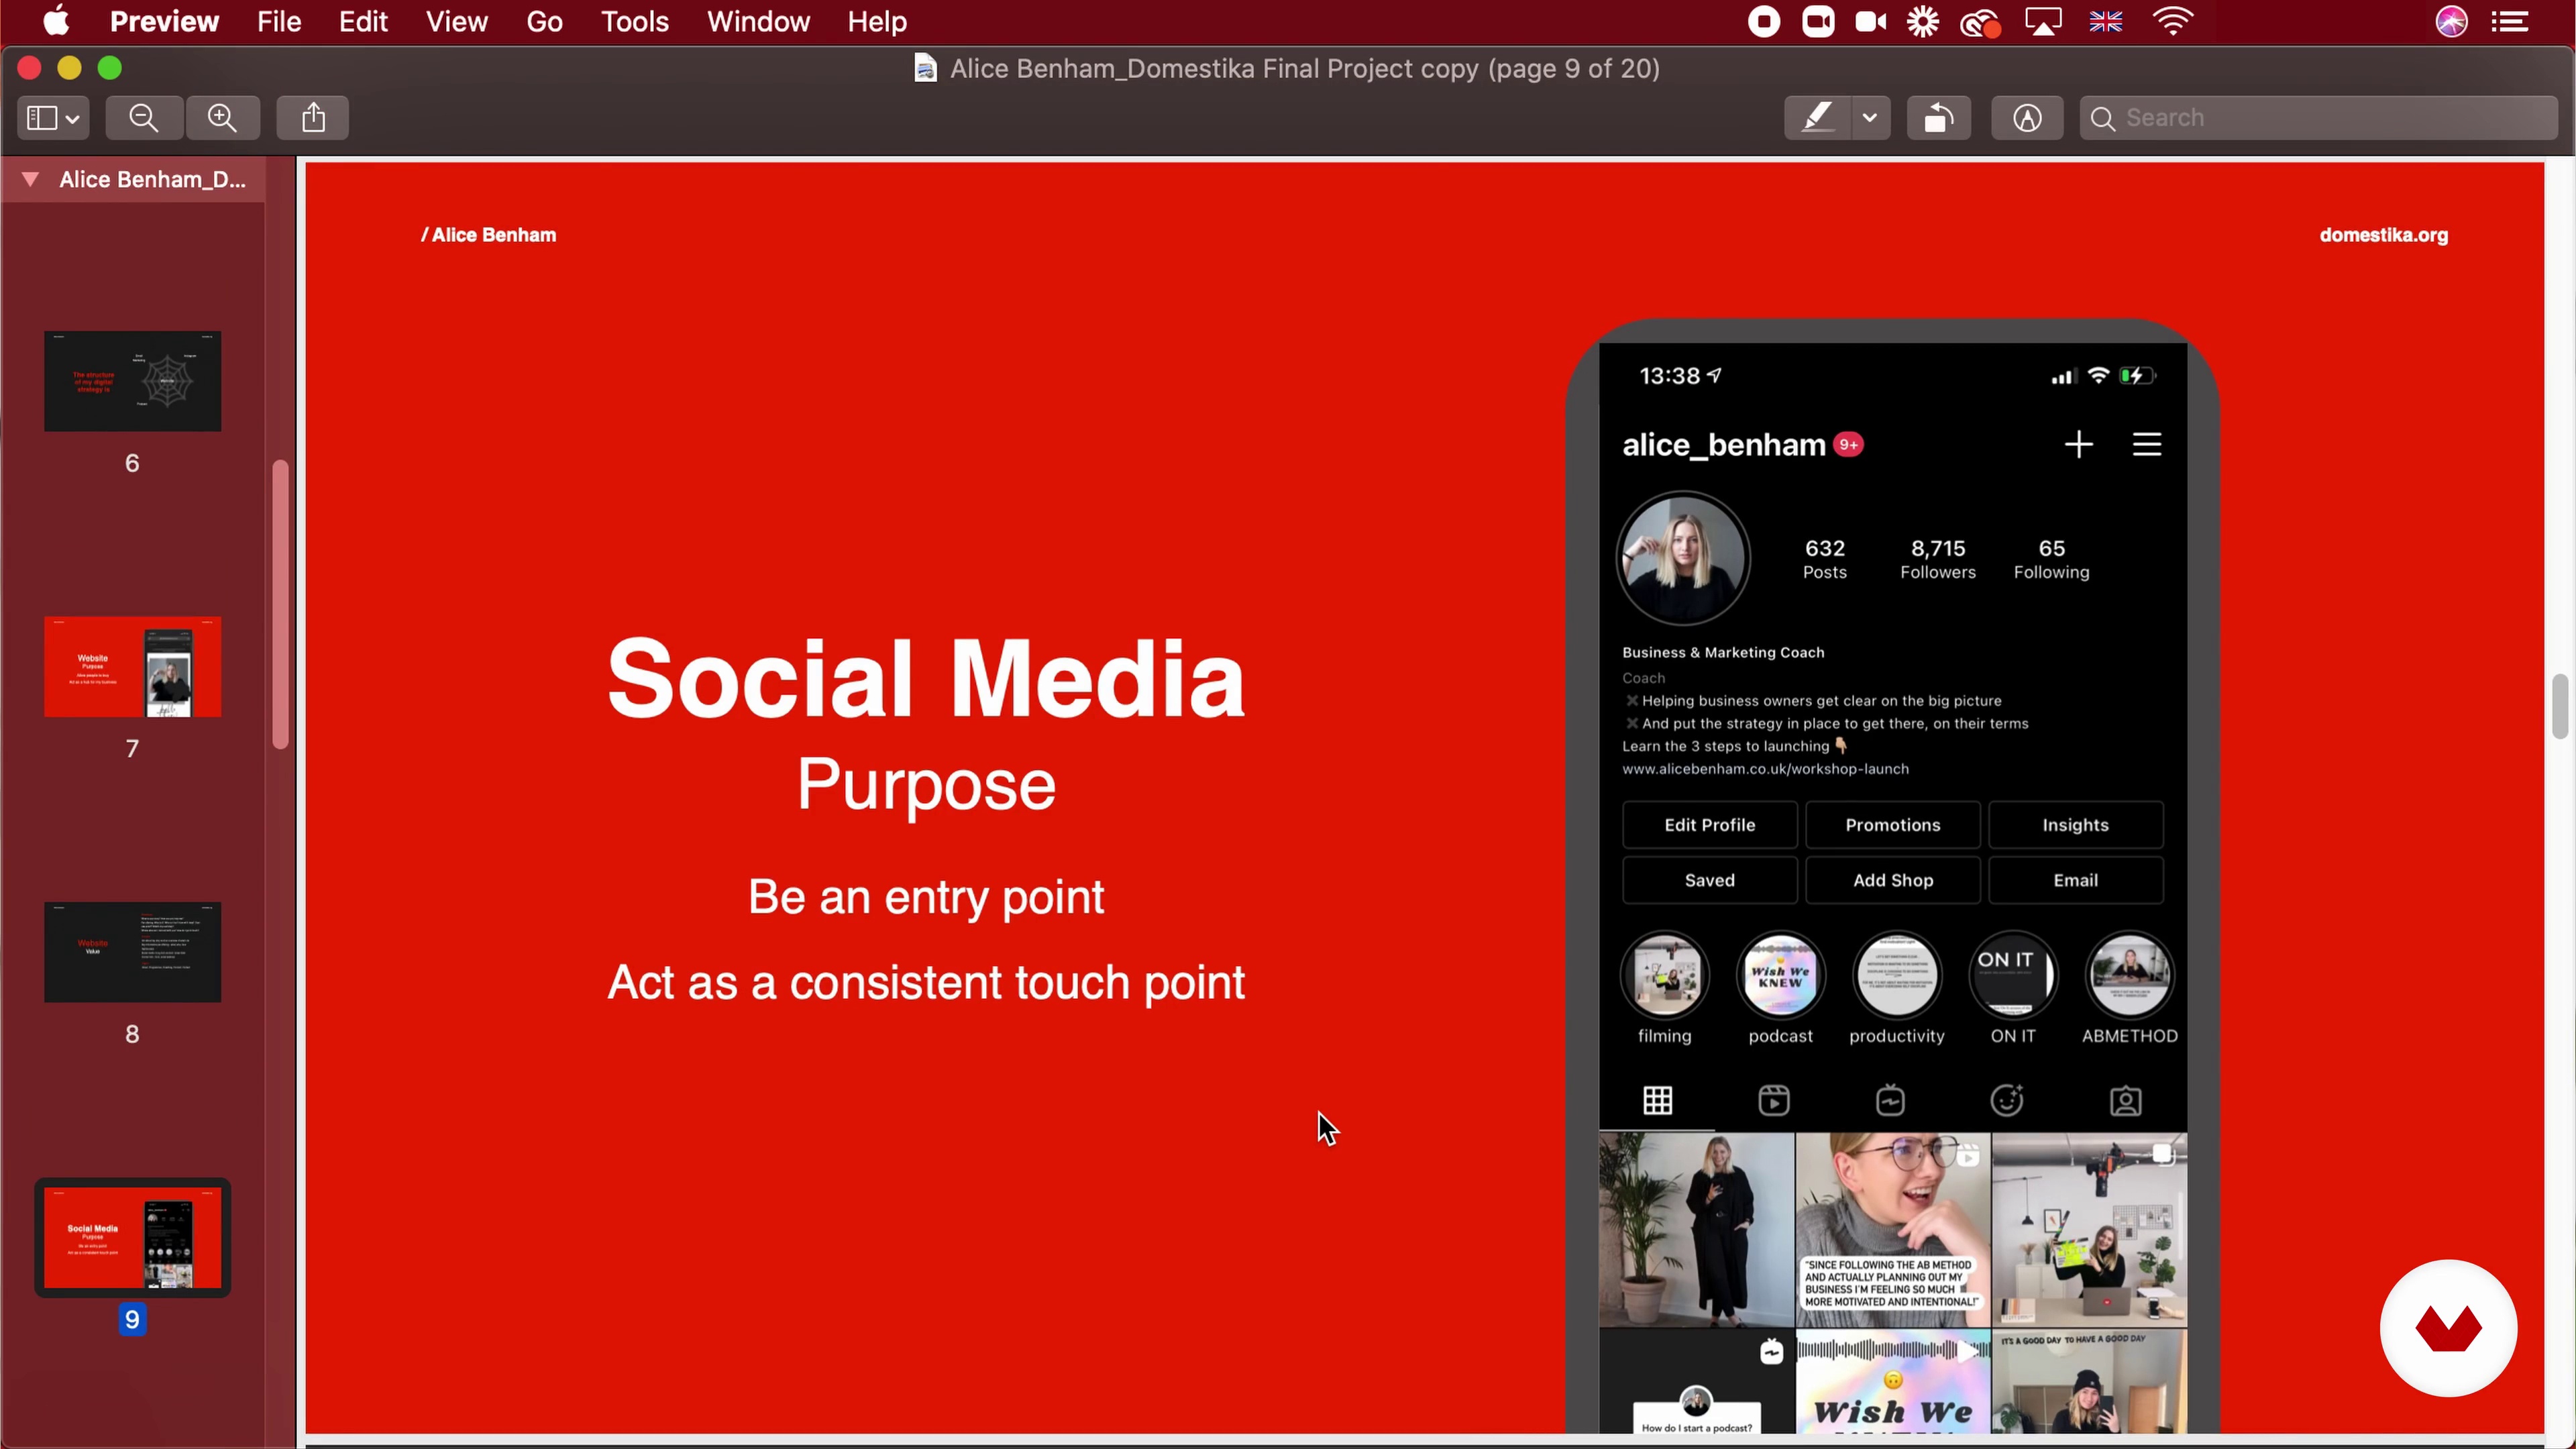Click the document page scrollbar
This screenshot has width=2576, height=1449.
[2559, 706]
